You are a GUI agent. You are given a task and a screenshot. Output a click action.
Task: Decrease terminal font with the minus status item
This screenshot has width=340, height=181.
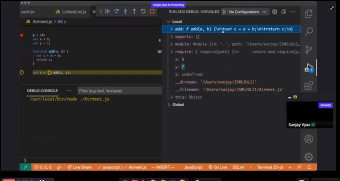click(x=250, y=167)
